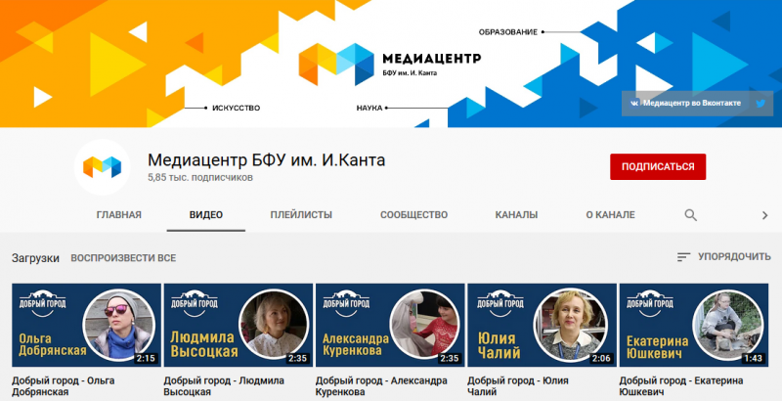
Task: Show more tabs with right chevron
Action: click(764, 215)
